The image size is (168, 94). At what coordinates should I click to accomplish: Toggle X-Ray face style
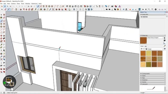tap(74, 9)
